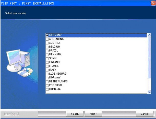Viewport: 156px width, 119px height.
Task: Check the FINLAND checkbox
Action: click(x=47, y=62)
